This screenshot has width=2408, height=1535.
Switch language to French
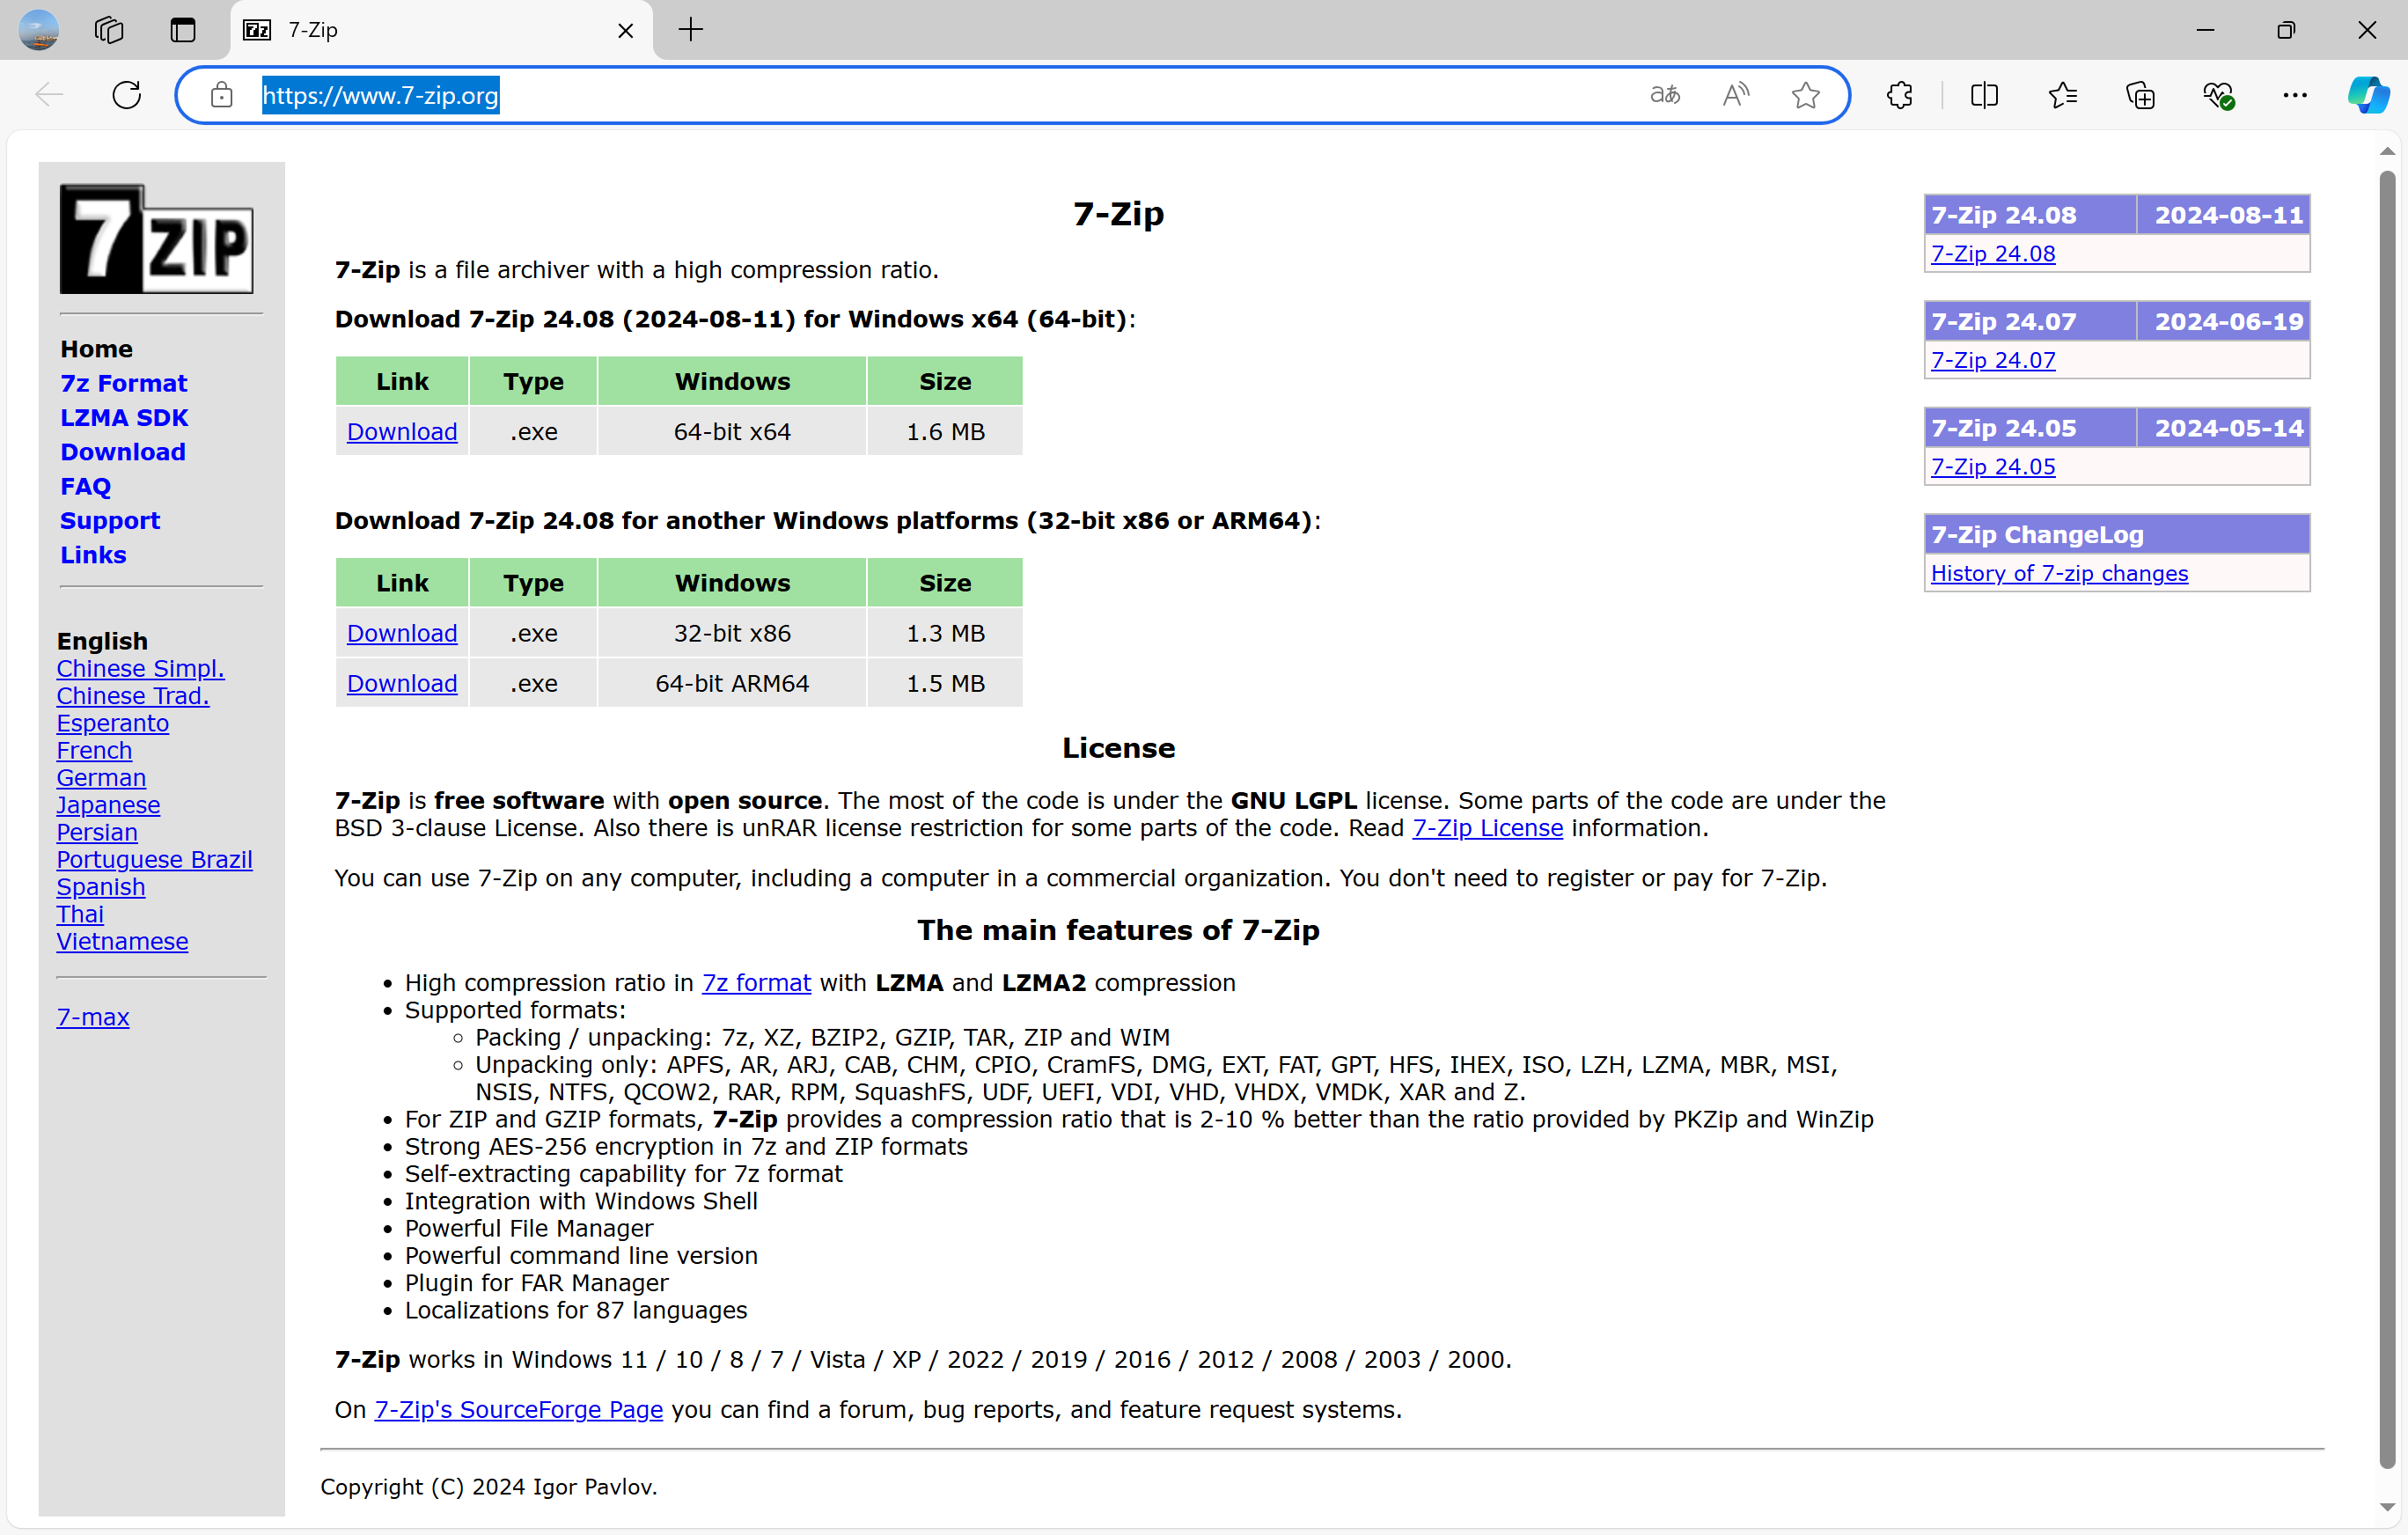click(x=94, y=750)
